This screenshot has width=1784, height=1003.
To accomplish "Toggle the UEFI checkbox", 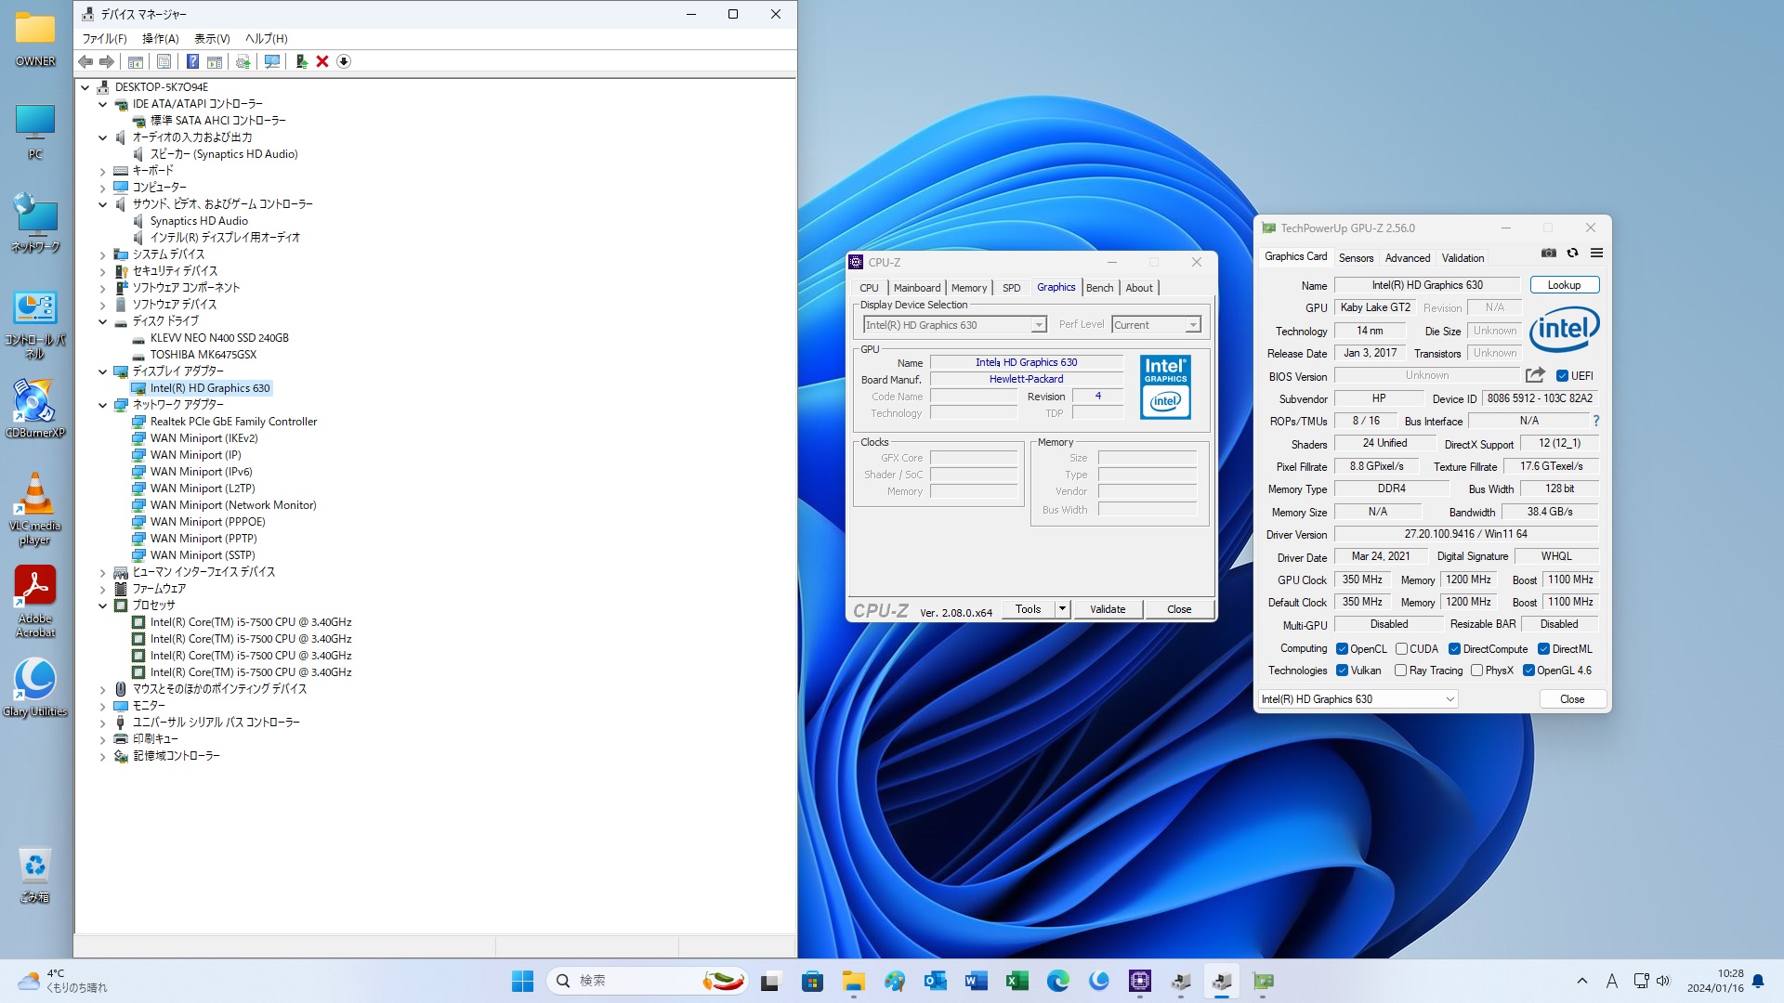I will coord(1562,376).
